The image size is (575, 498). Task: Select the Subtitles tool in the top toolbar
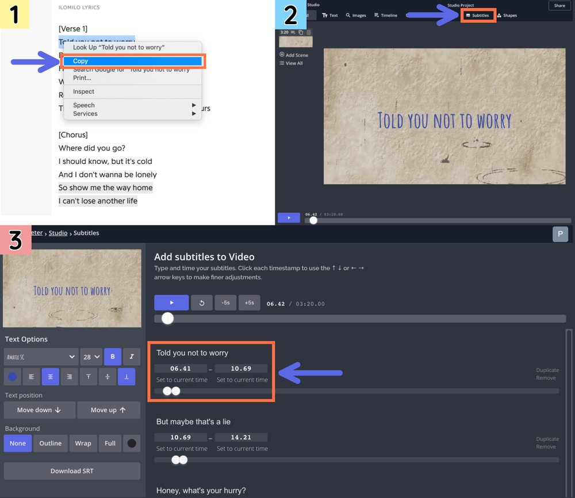pyautogui.click(x=478, y=16)
